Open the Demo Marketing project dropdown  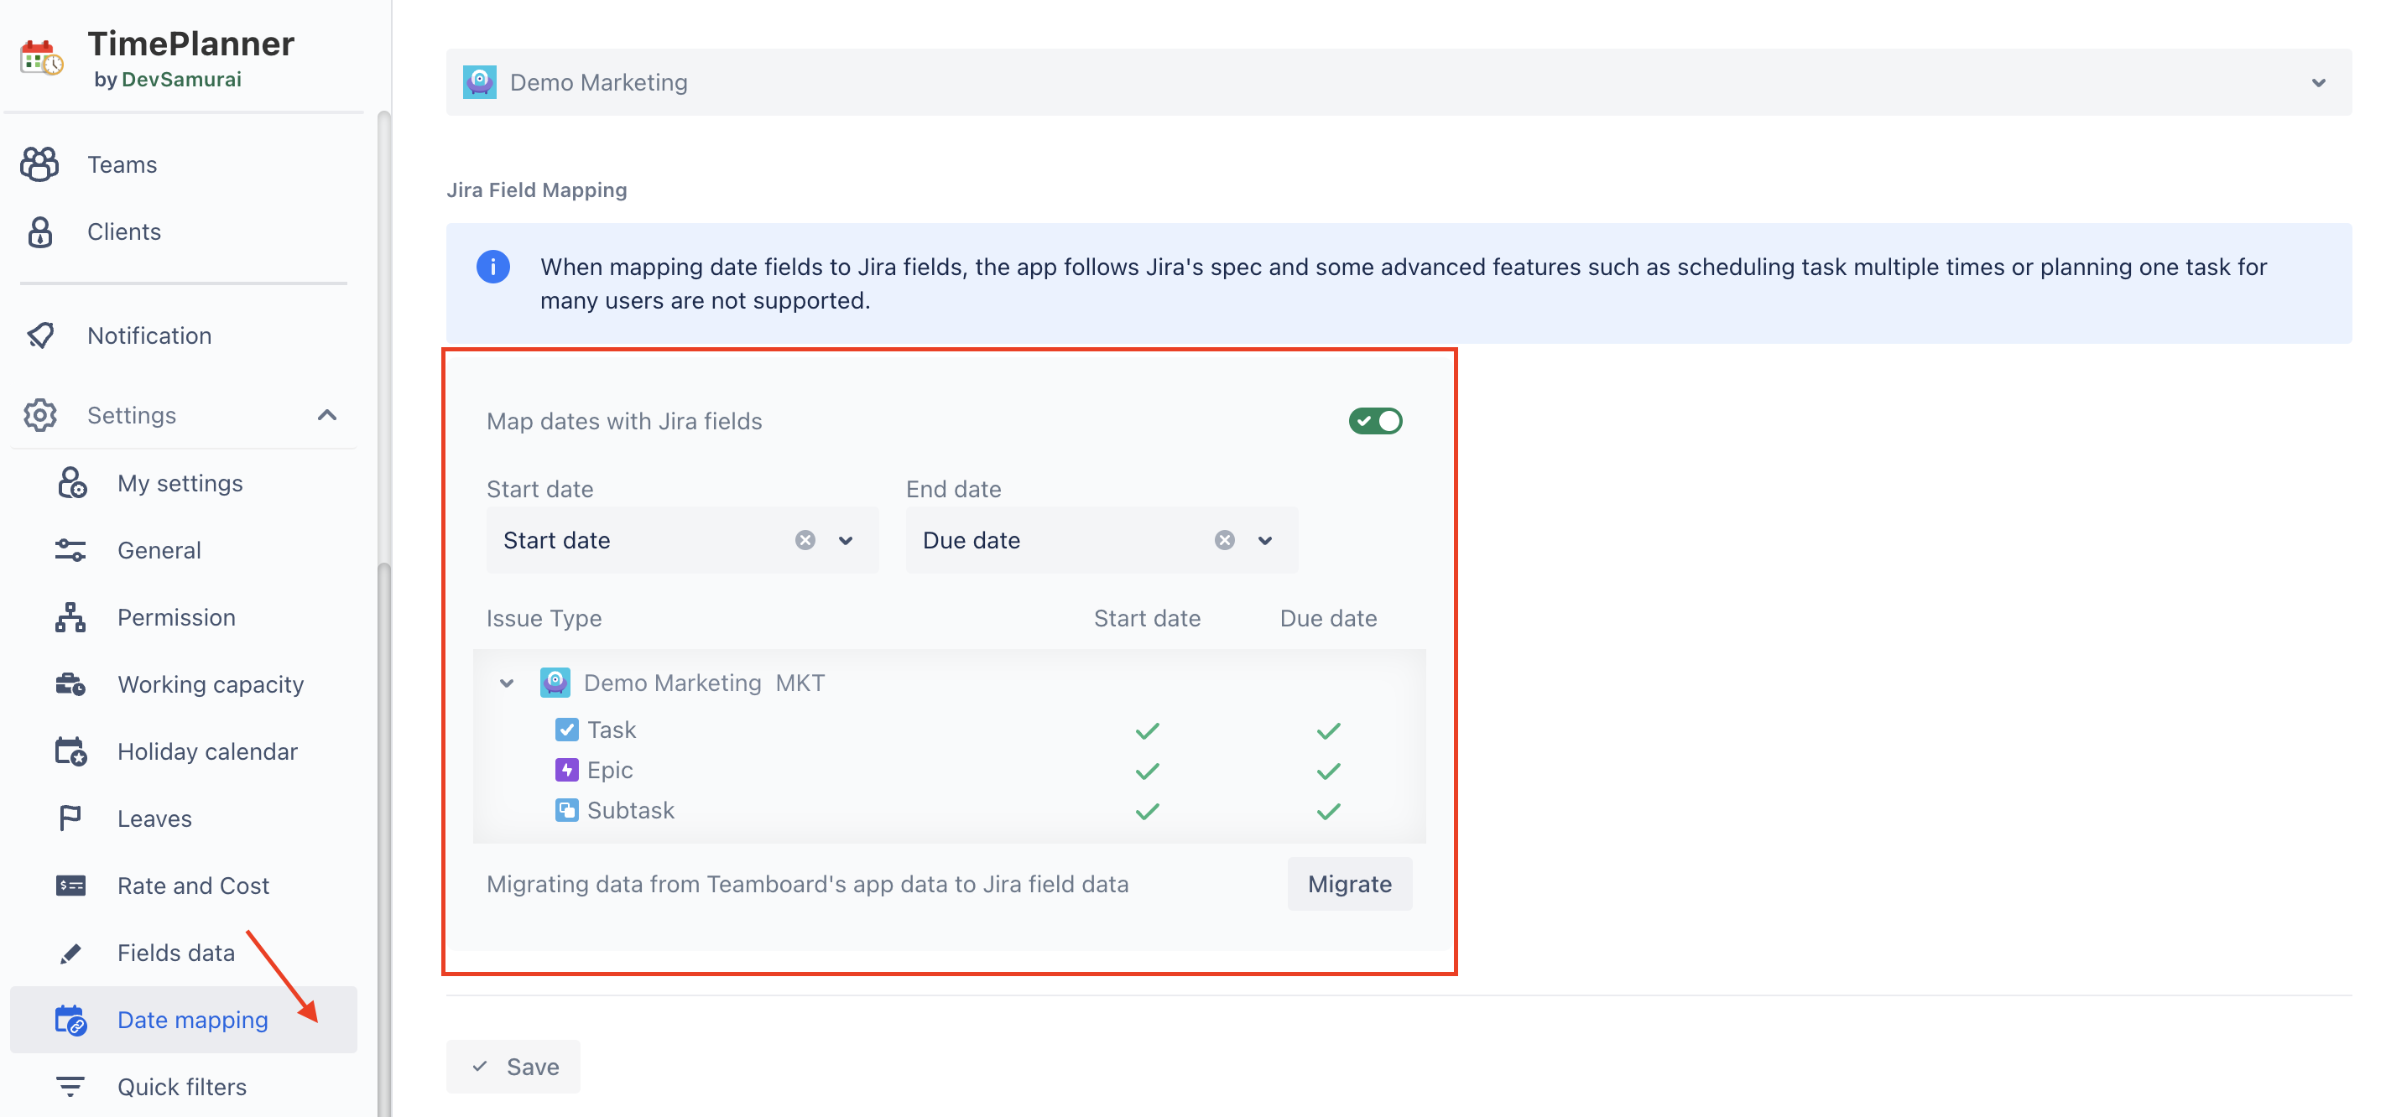coord(2318,82)
